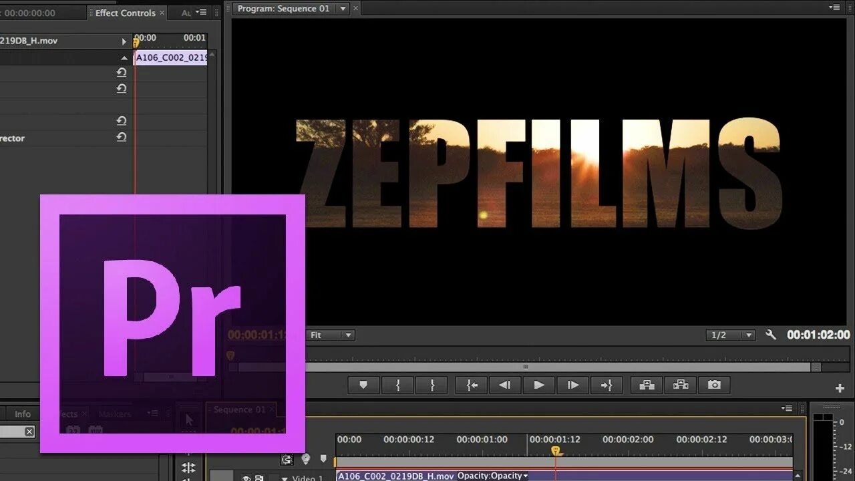Viewport: 855px width, 481px height.
Task: Toggle snap in the timeline
Action: tap(287, 459)
